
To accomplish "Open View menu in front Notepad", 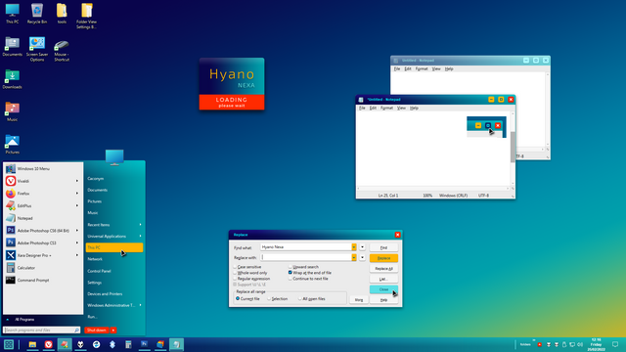I will point(401,109).
